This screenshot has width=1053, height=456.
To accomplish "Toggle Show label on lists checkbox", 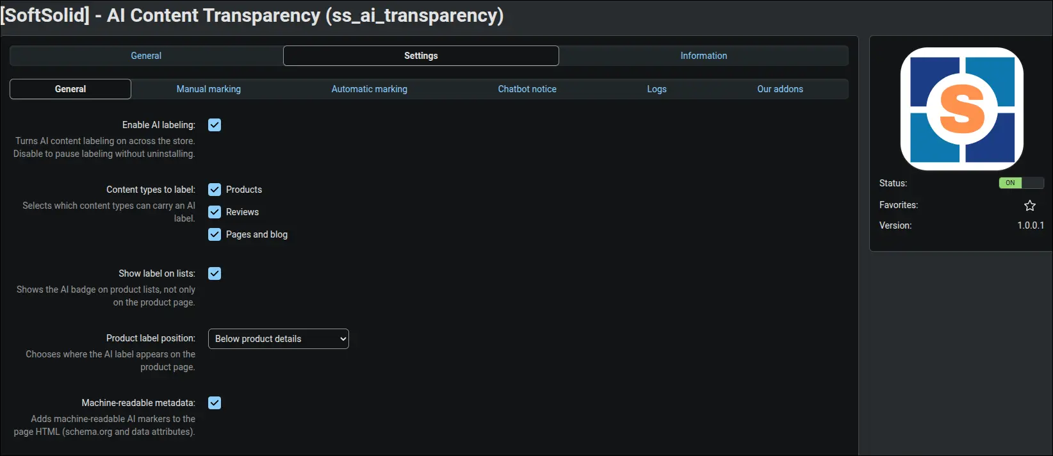I will point(215,273).
